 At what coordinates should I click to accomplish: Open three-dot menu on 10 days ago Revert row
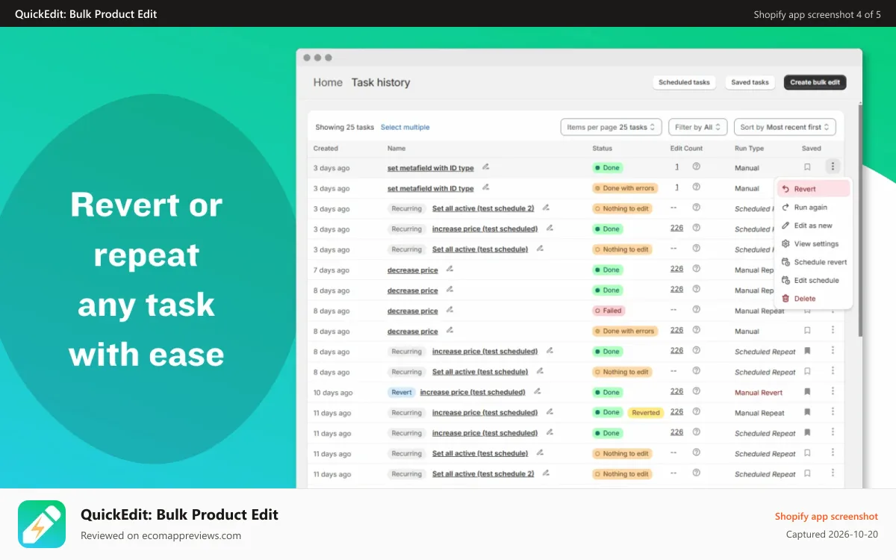click(x=833, y=391)
